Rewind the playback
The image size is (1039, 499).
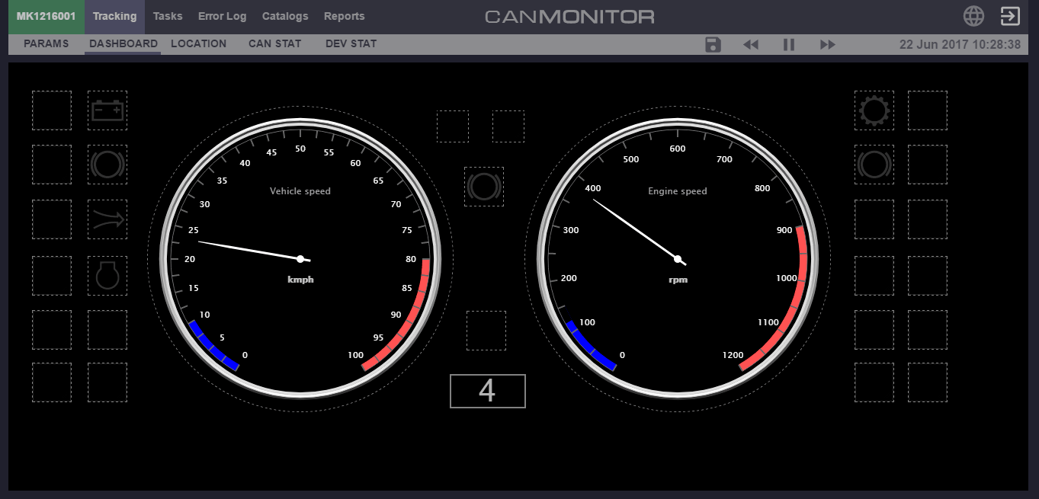[751, 44]
